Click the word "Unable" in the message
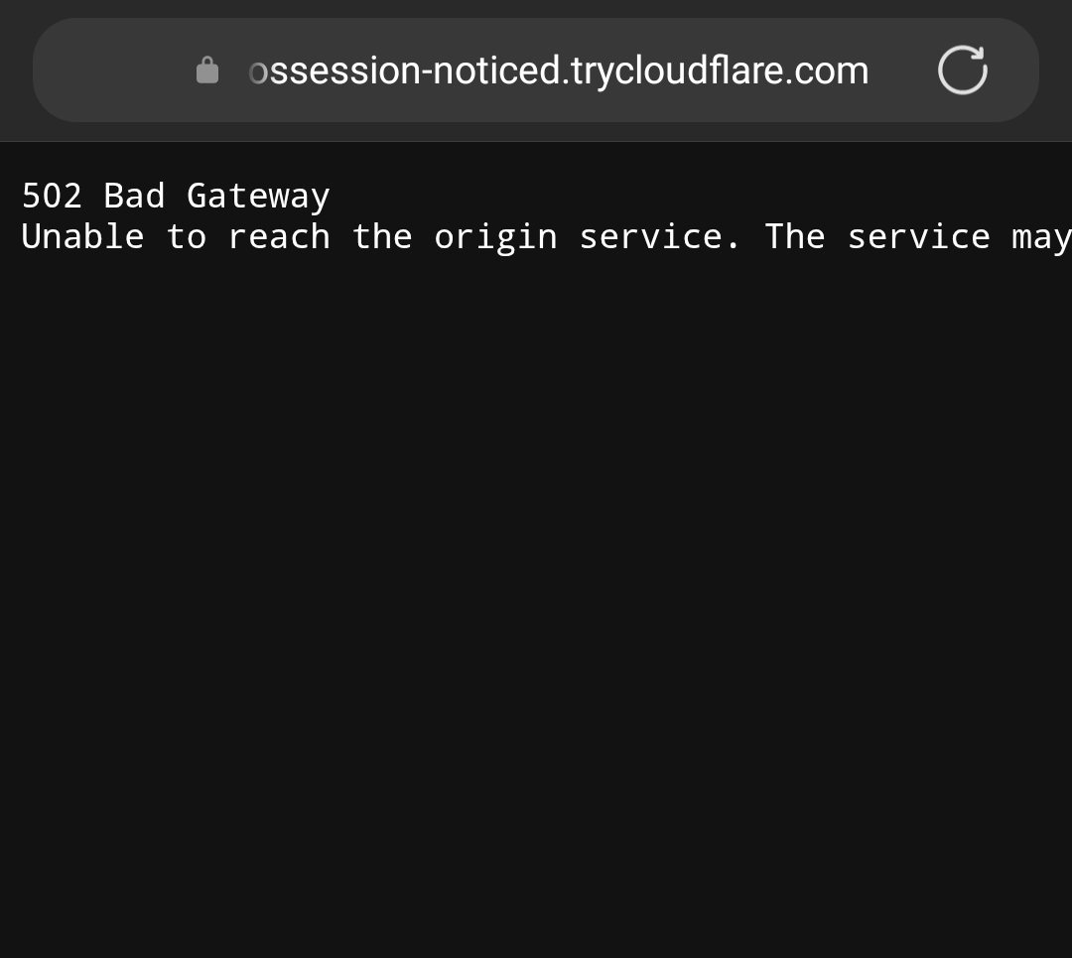 (82, 237)
